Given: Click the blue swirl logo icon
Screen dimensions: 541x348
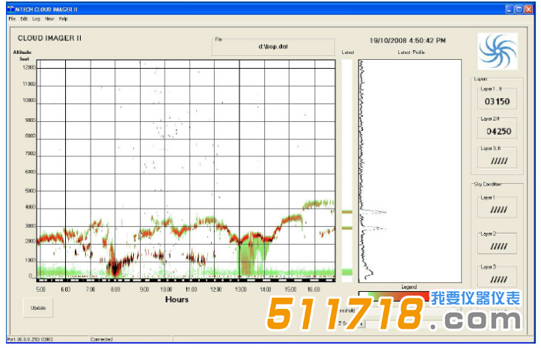Looking at the screenshot, I should tap(498, 51).
